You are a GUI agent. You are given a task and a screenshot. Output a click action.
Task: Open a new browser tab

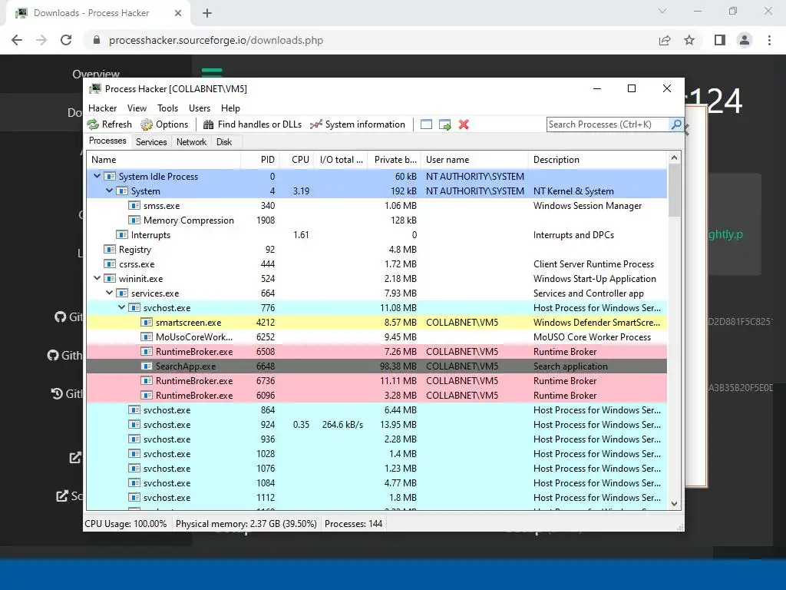point(207,13)
